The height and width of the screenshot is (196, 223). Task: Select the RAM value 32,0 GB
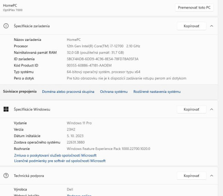point(95,52)
